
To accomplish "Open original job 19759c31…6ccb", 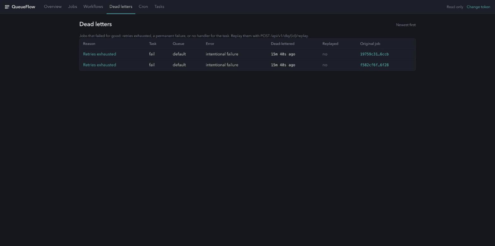I will (x=374, y=54).
